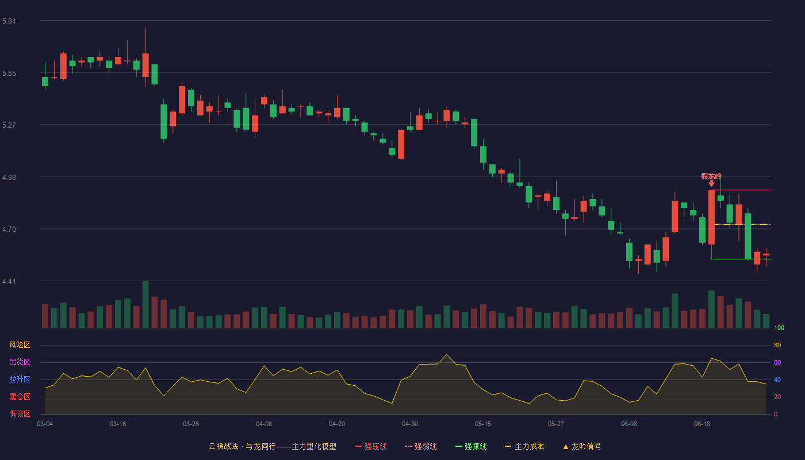Toggle the 强压线 legend item
805x460 pixels.
coord(371,446)
